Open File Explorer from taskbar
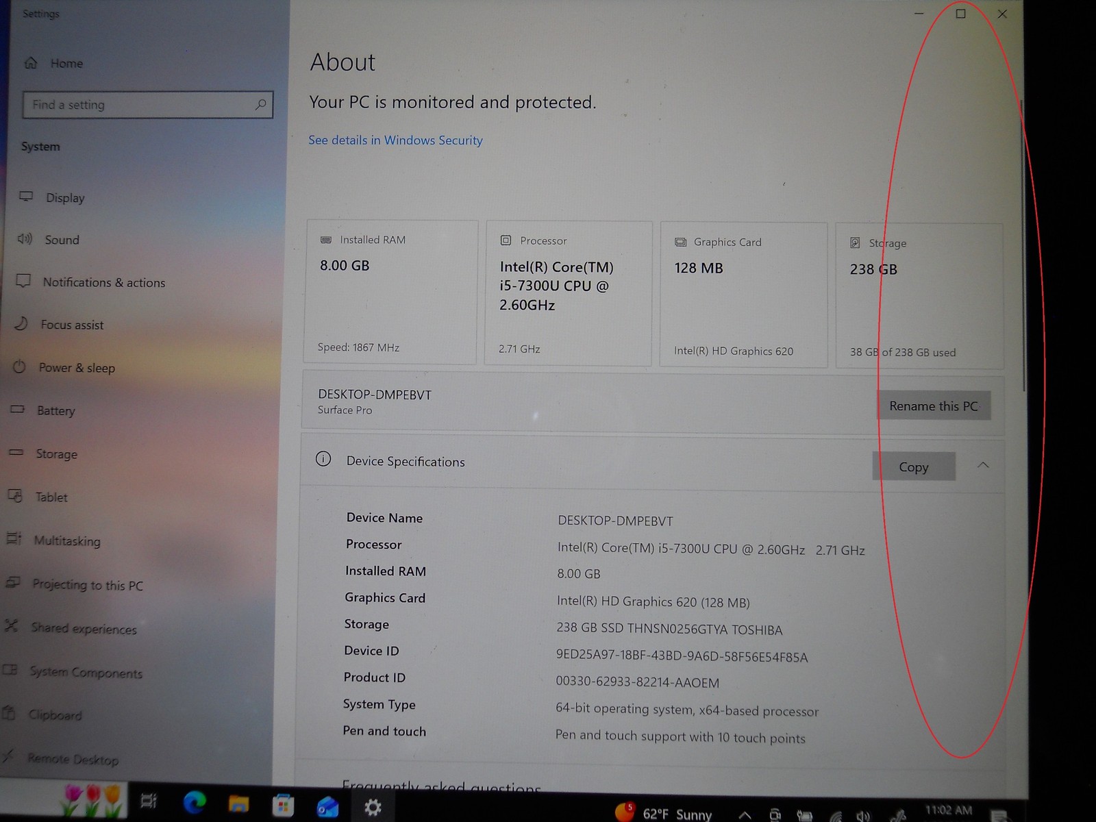Viewport: 1096px width, 822px height. click(238, 804)
